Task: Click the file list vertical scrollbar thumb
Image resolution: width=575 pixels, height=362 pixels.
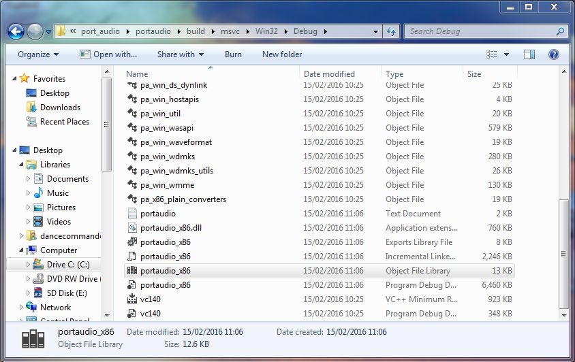Action: click(564, 254)
